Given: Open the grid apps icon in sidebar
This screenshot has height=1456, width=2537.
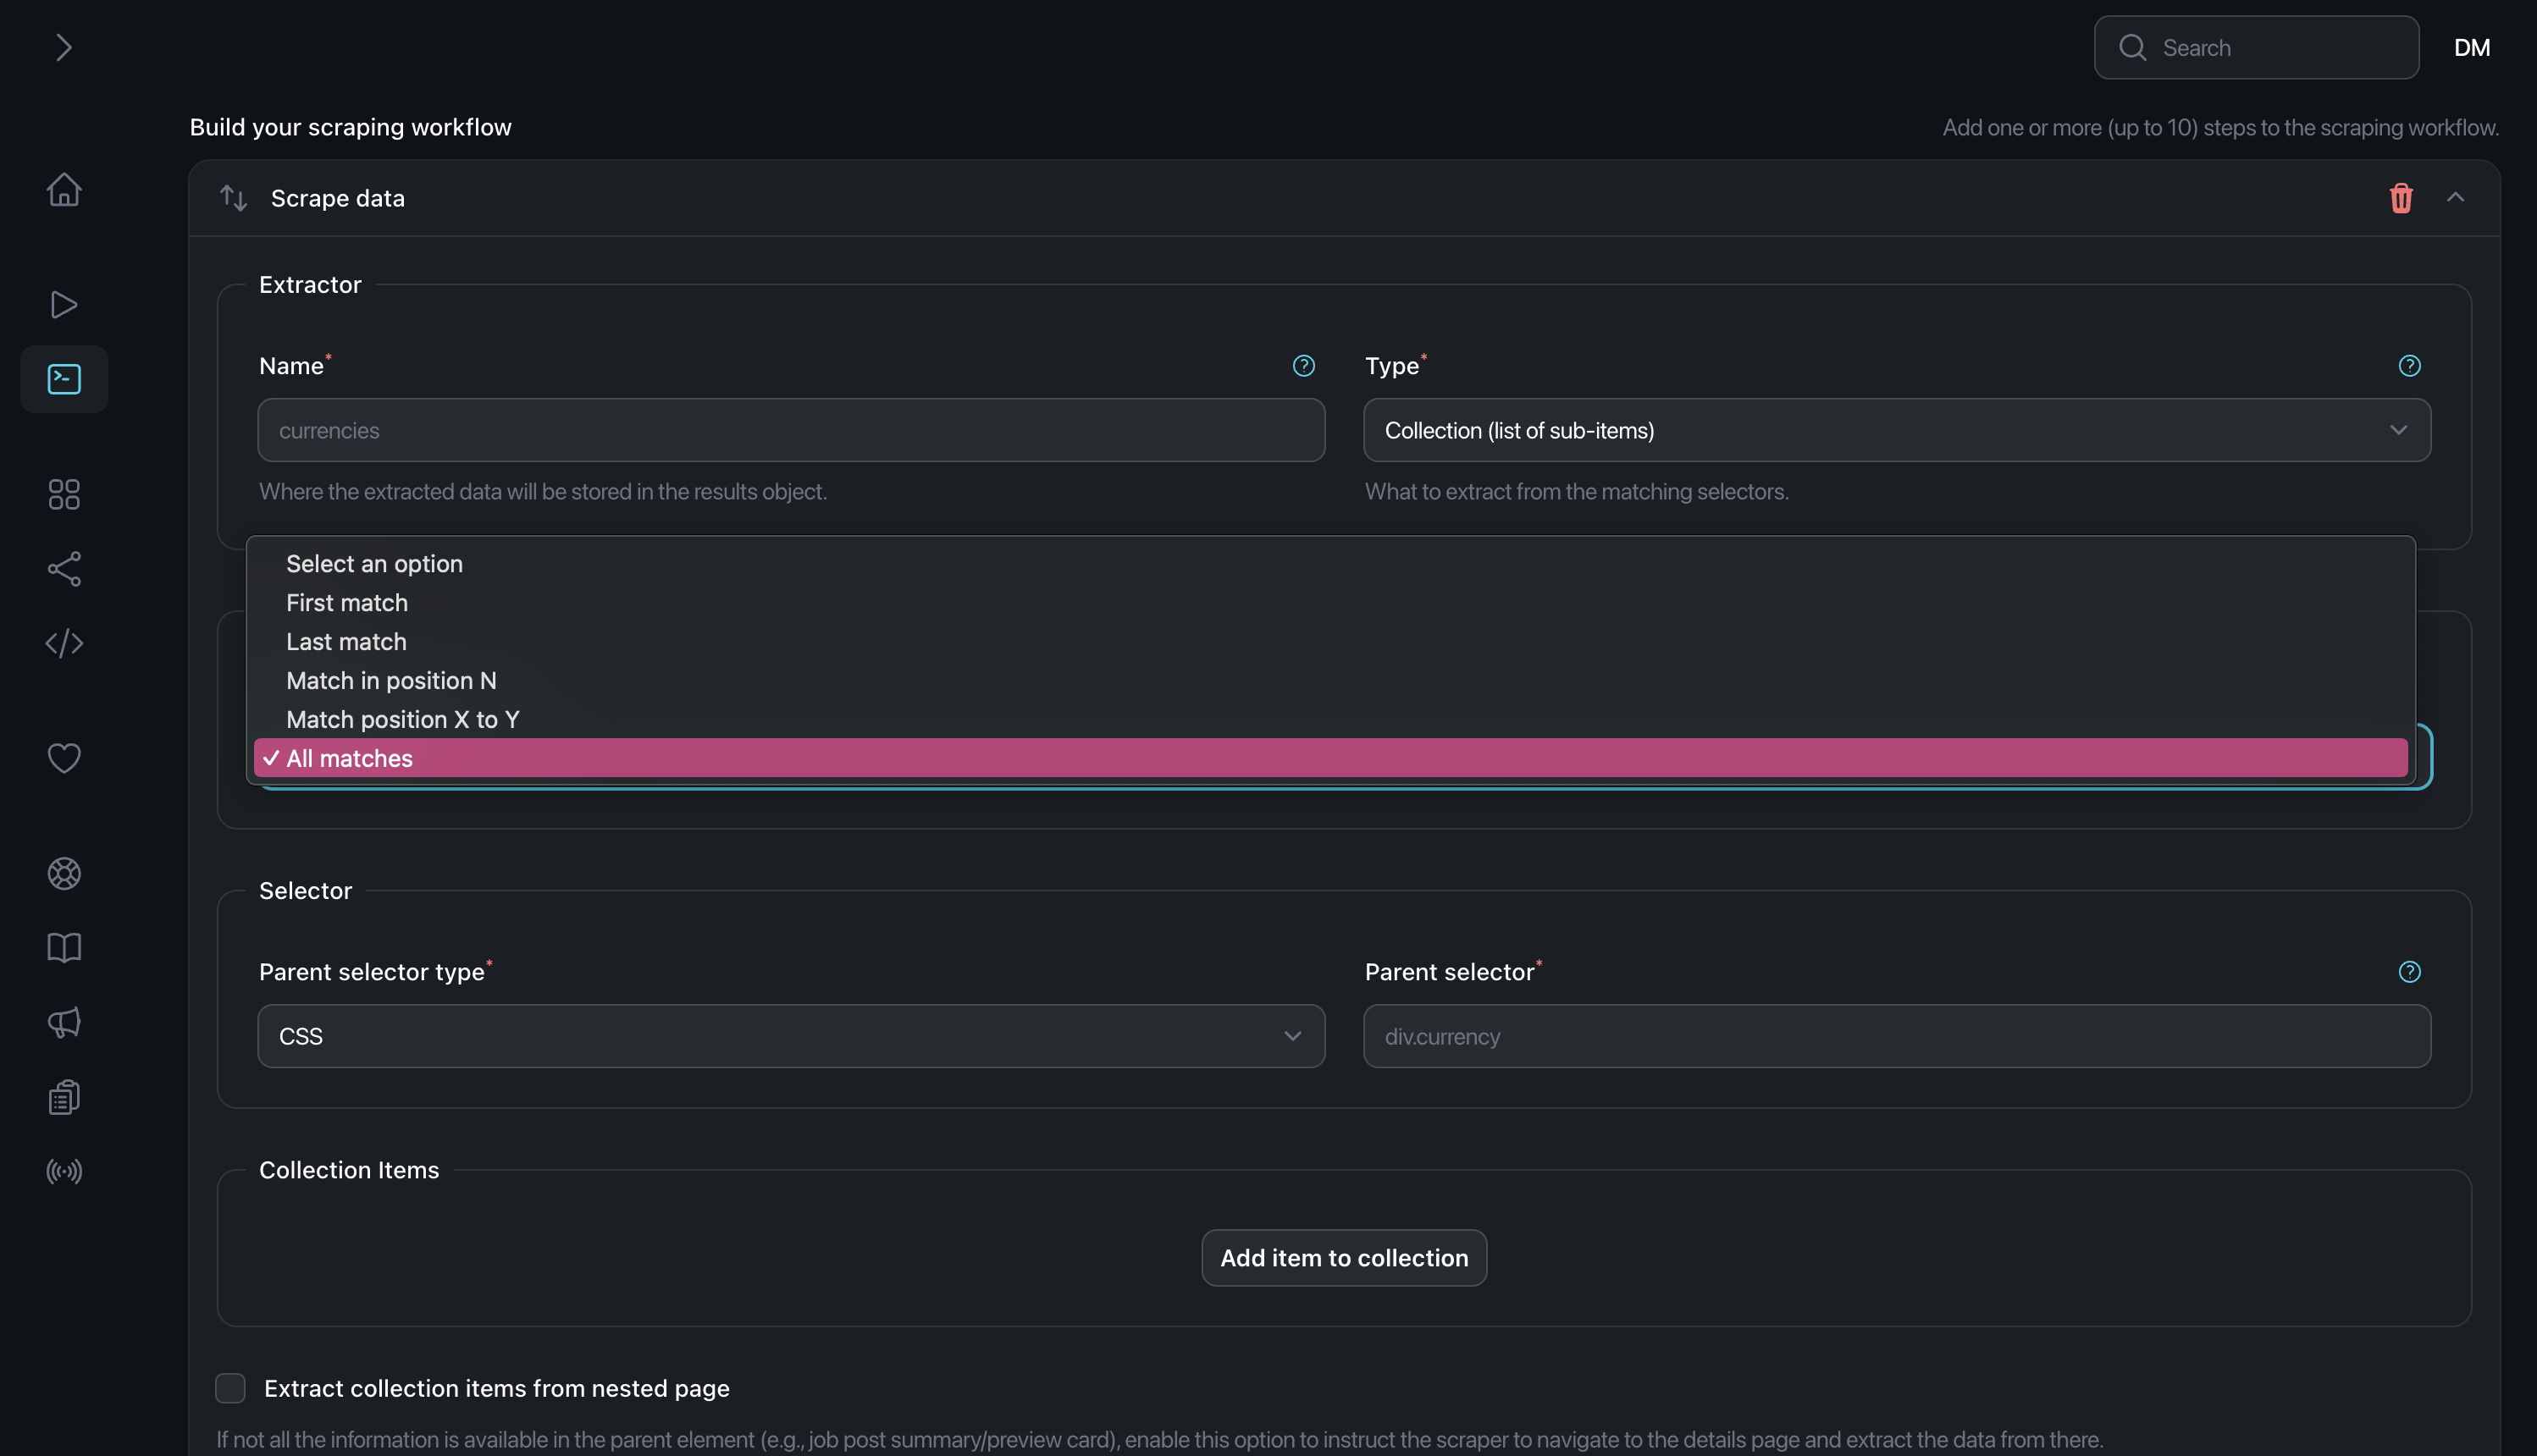Looking at the screenshot, I should coord(64,494).
